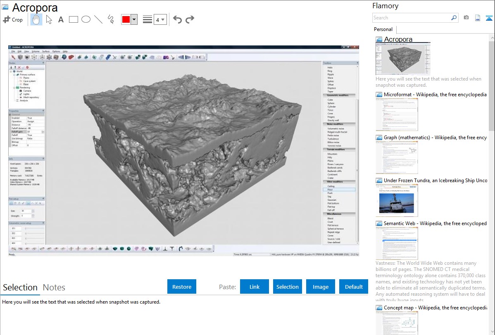The height and width of the screenshot is (335, 495).
Task: Switch to the Notes tab
Action: [54, 287]
